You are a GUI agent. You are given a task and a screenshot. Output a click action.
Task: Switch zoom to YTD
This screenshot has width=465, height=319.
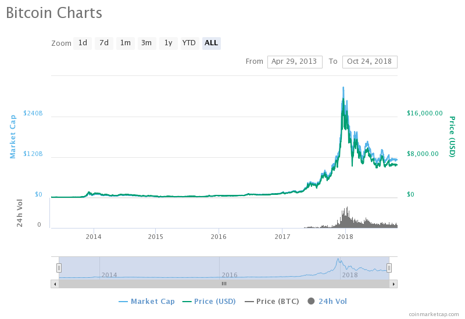pyautogui.click(x=189, y=43)
